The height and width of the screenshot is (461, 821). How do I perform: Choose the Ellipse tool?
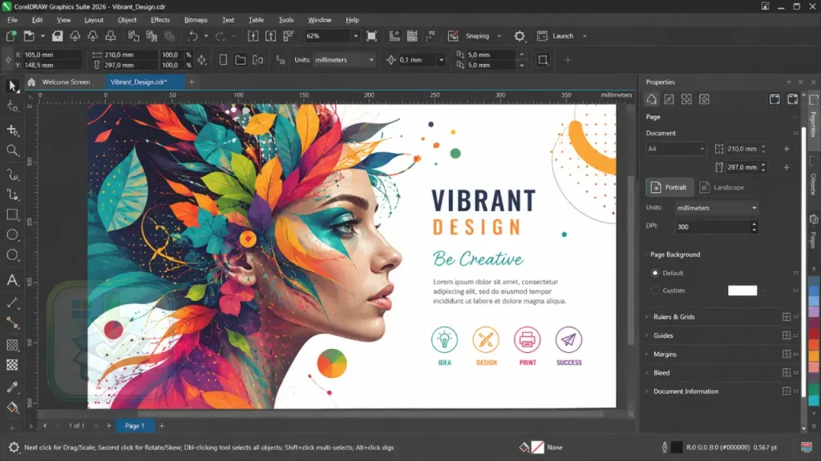coord(13,235)
